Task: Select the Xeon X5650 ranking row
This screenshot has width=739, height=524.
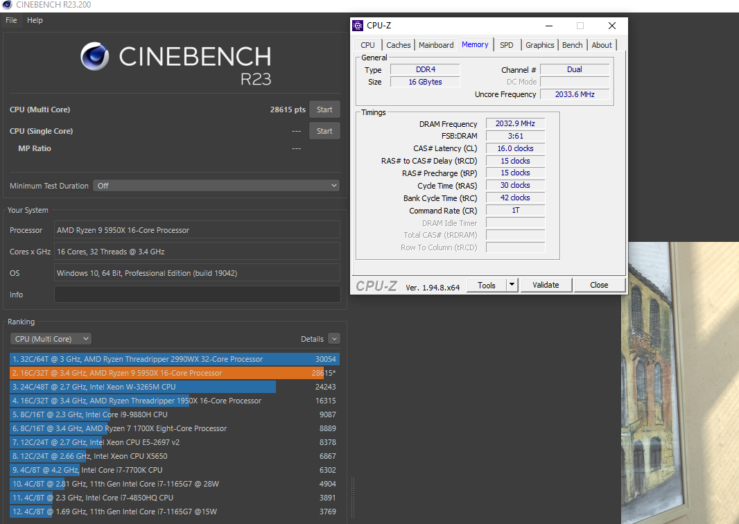Action: point(175,456)
